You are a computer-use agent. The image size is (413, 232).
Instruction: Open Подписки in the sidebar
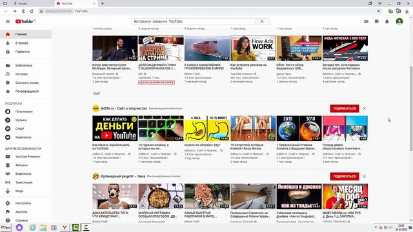[x=26, y=52]
